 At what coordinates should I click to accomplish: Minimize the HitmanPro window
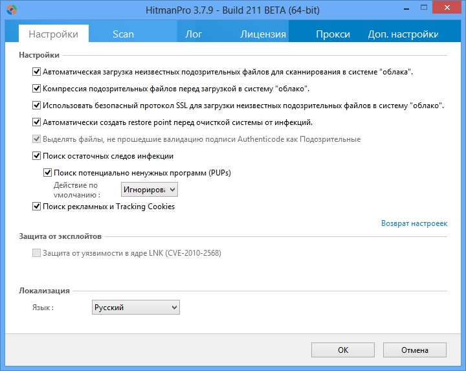coord(406,8)
